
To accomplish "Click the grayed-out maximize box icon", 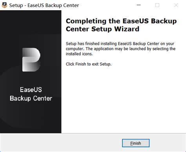I will tap(157, 5).
